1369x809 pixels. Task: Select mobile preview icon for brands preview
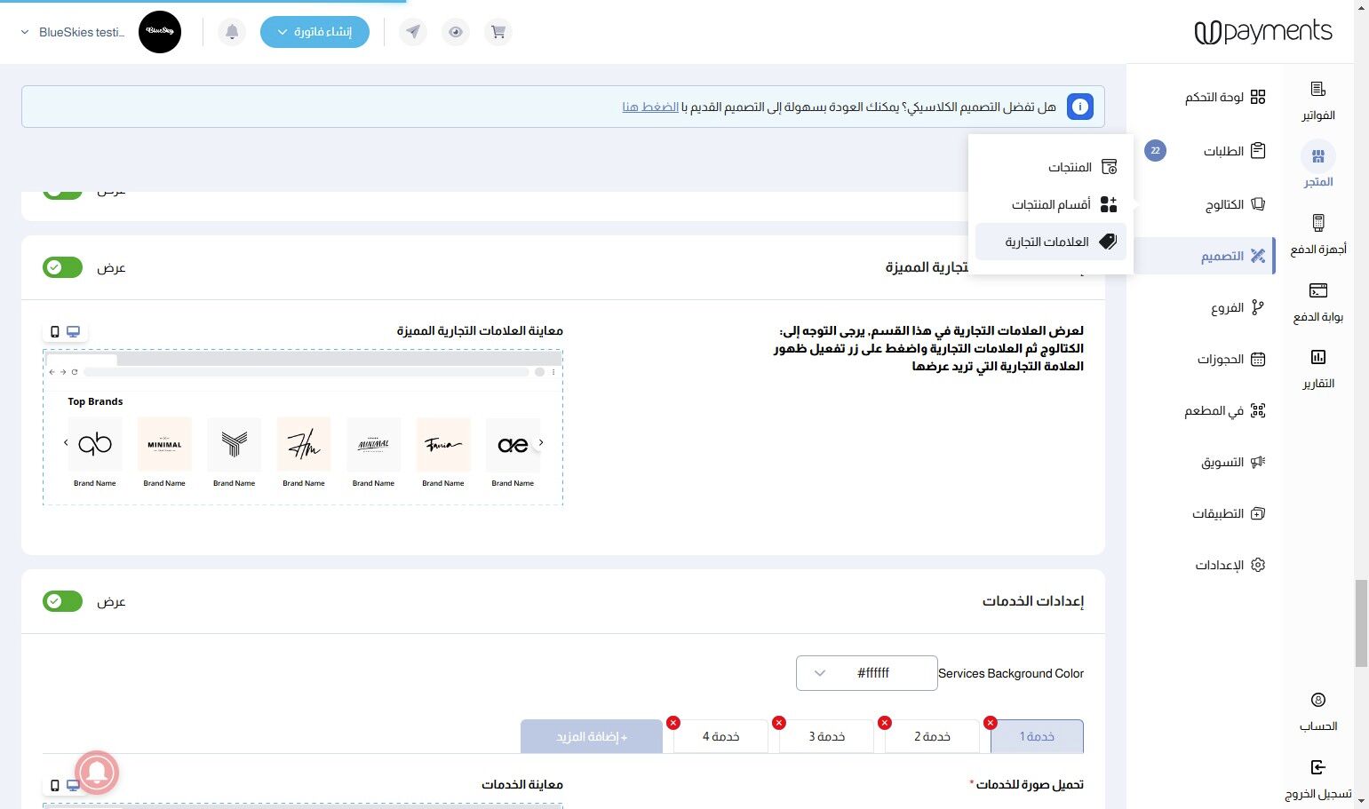pyautogui.click(x=55, y=331)
